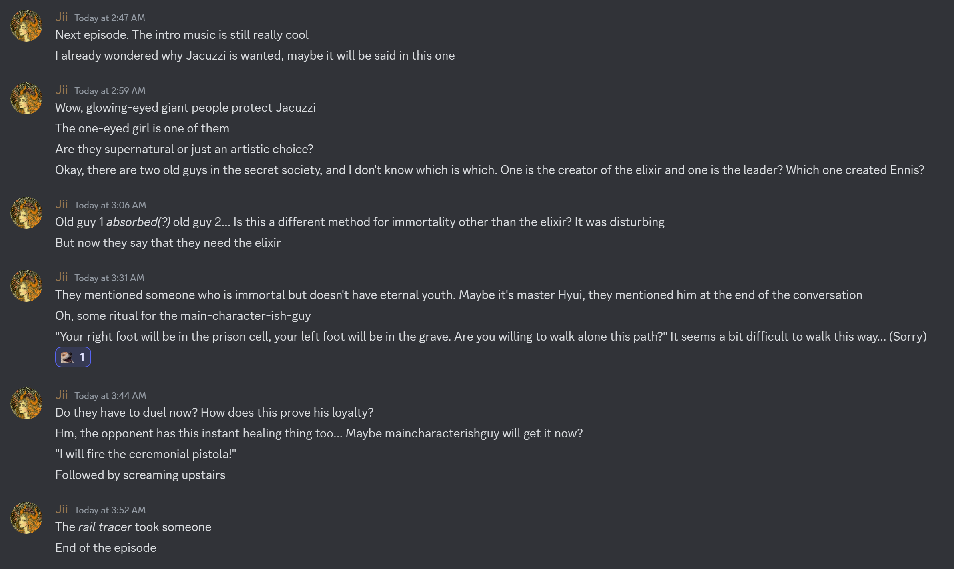The height and width of the screenshot is (569, 954).
Task: Click the 'End of the episode' message
Action: (x=106, y=548)
